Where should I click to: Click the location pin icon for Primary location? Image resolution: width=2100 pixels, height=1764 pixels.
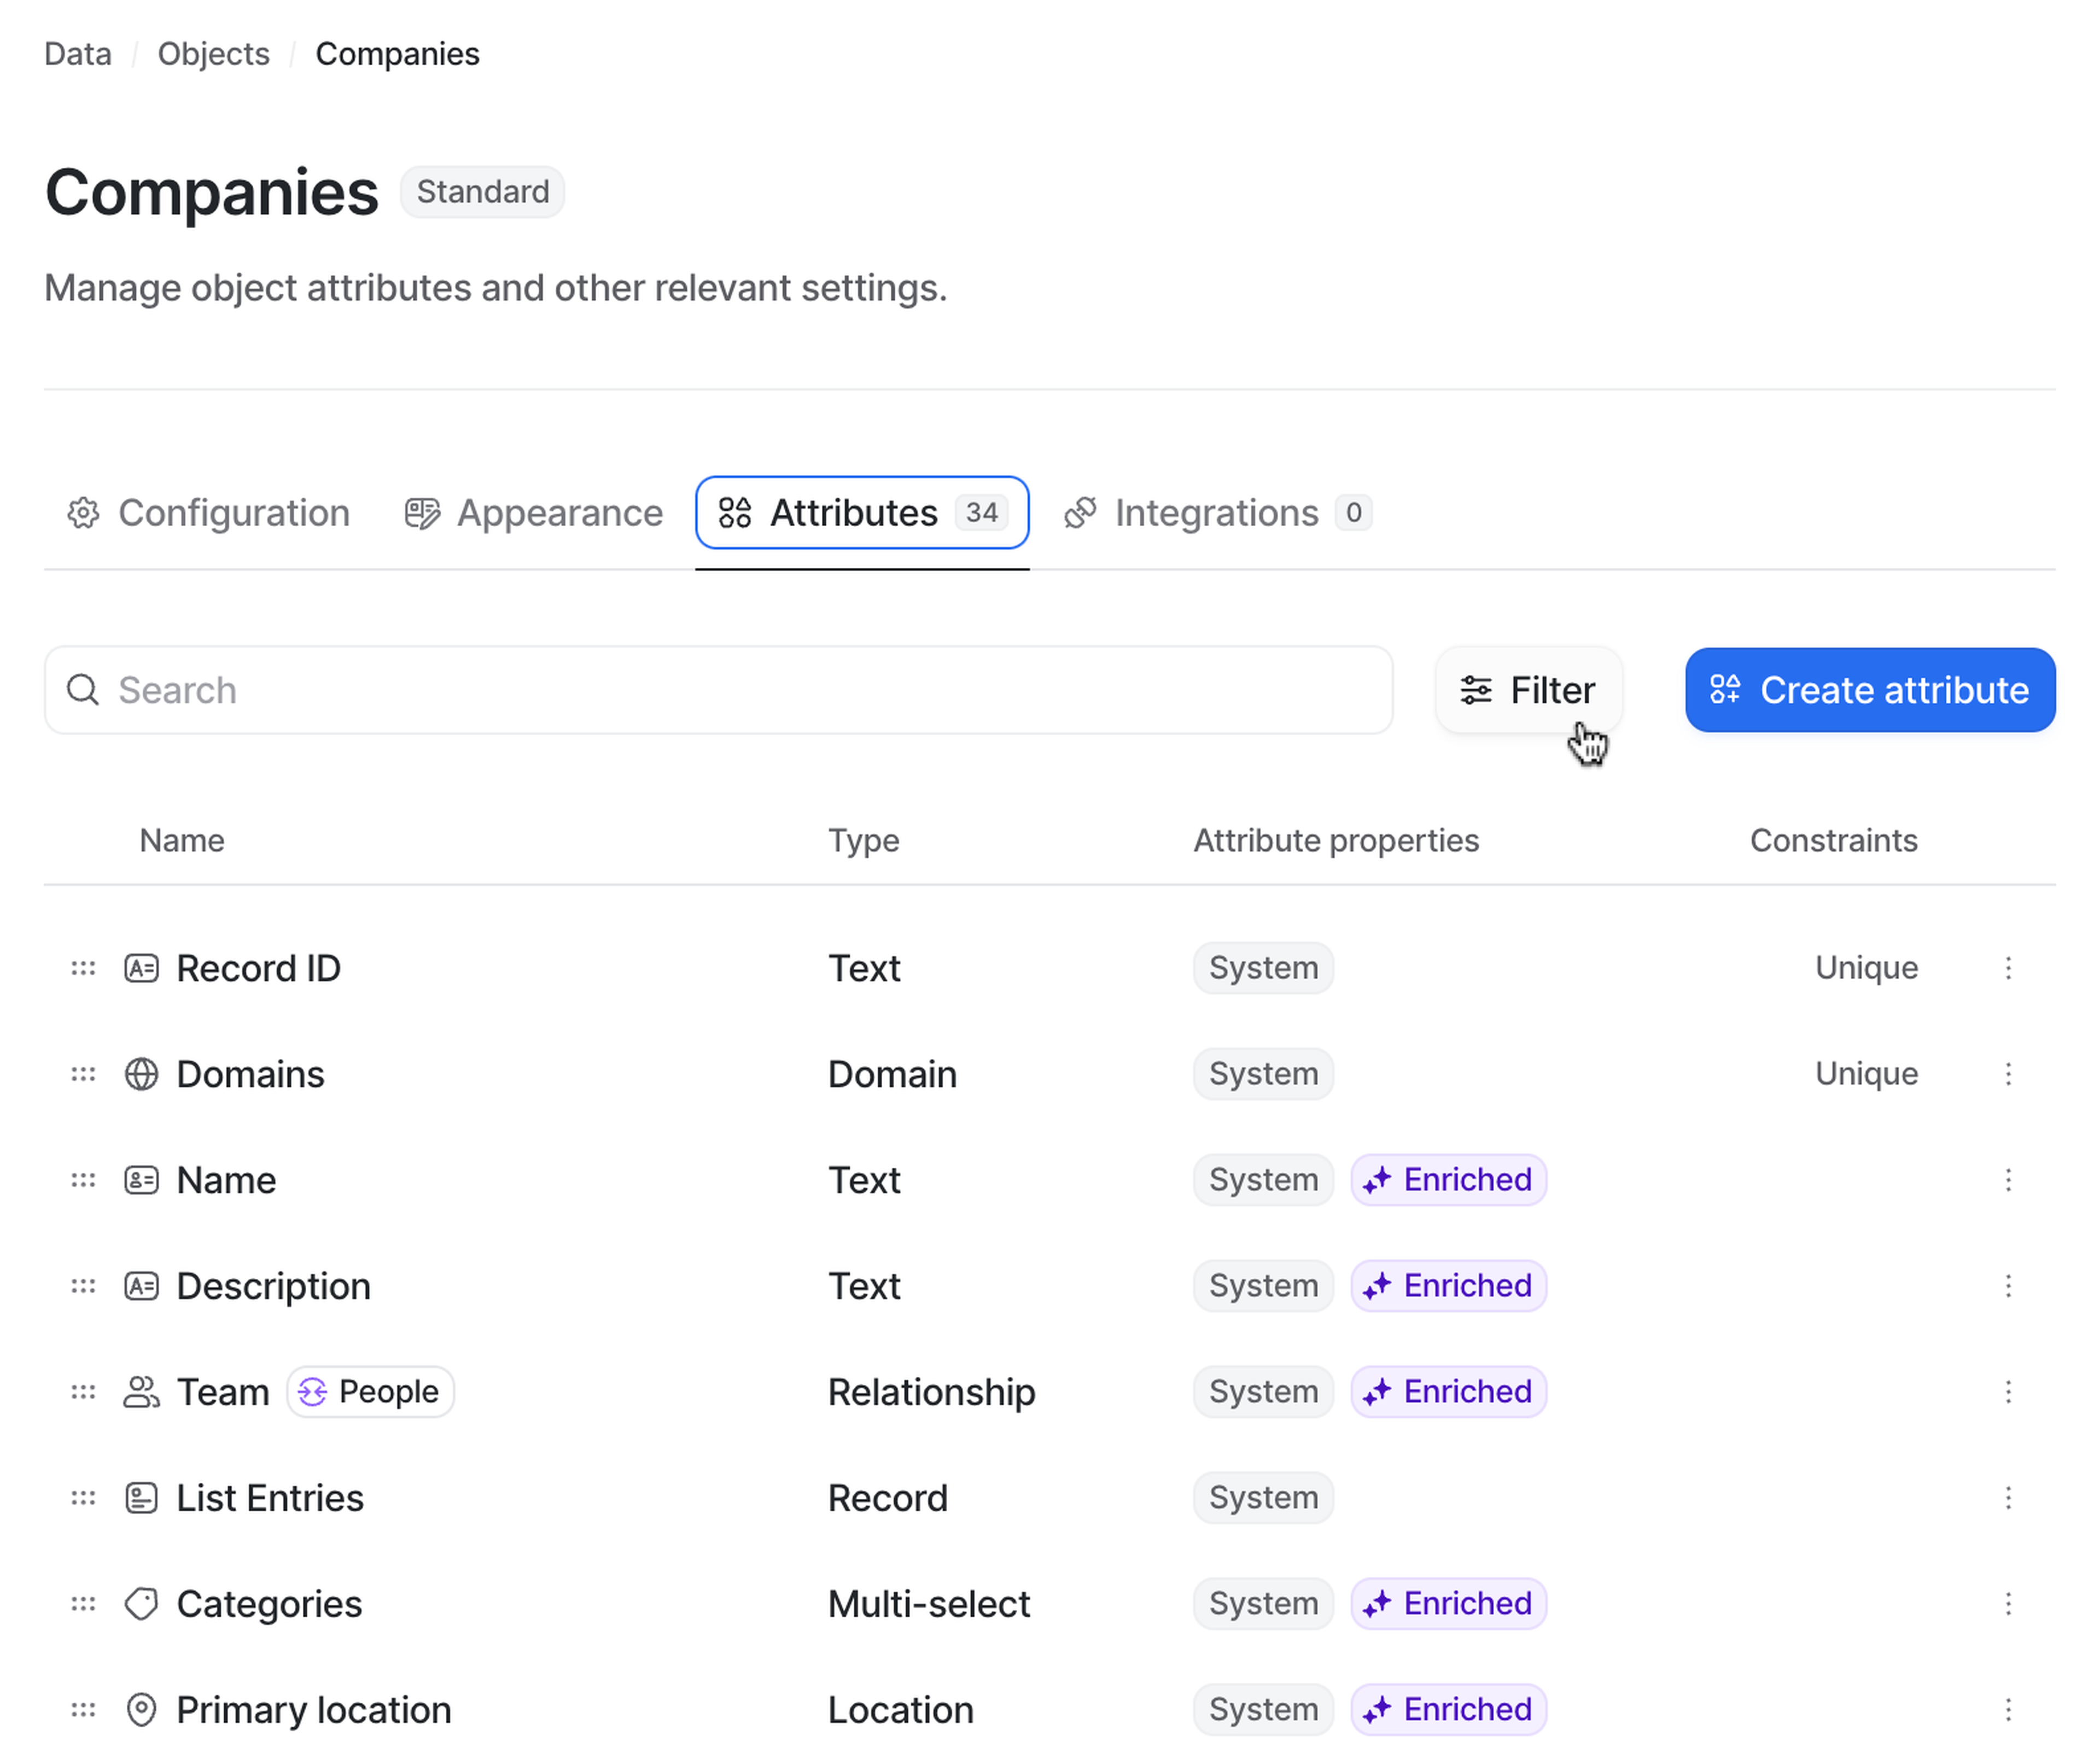141,1710
